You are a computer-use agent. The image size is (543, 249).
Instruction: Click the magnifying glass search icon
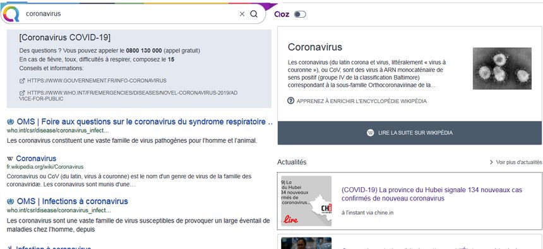coord(254,14)
